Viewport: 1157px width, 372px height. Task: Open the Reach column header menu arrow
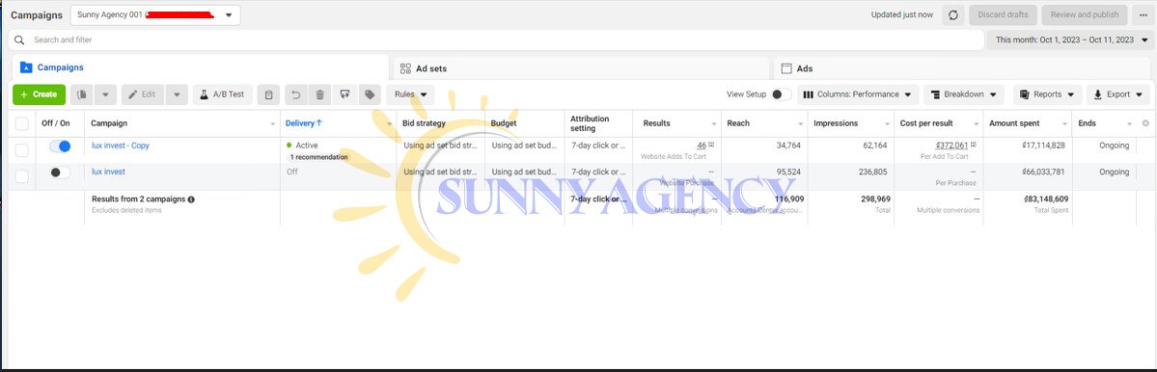click(x=801, y=124)
